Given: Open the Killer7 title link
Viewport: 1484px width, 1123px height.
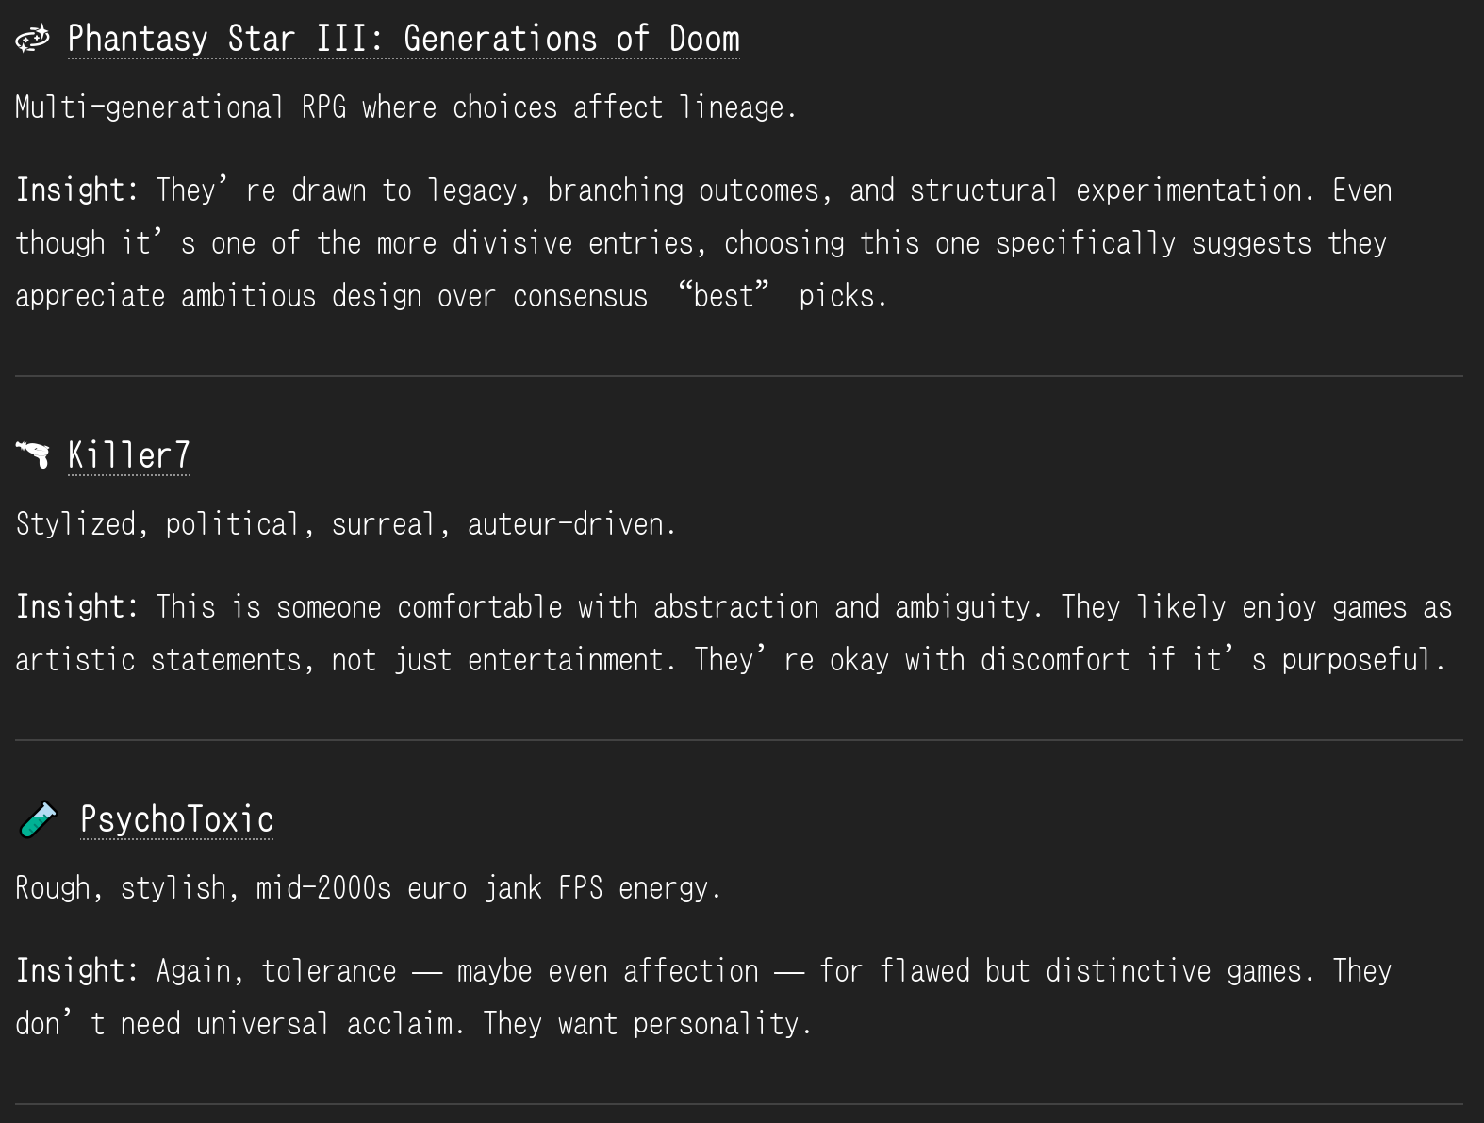Looking at the screenshot, I should pyautogui.click(x=129, y=455).
